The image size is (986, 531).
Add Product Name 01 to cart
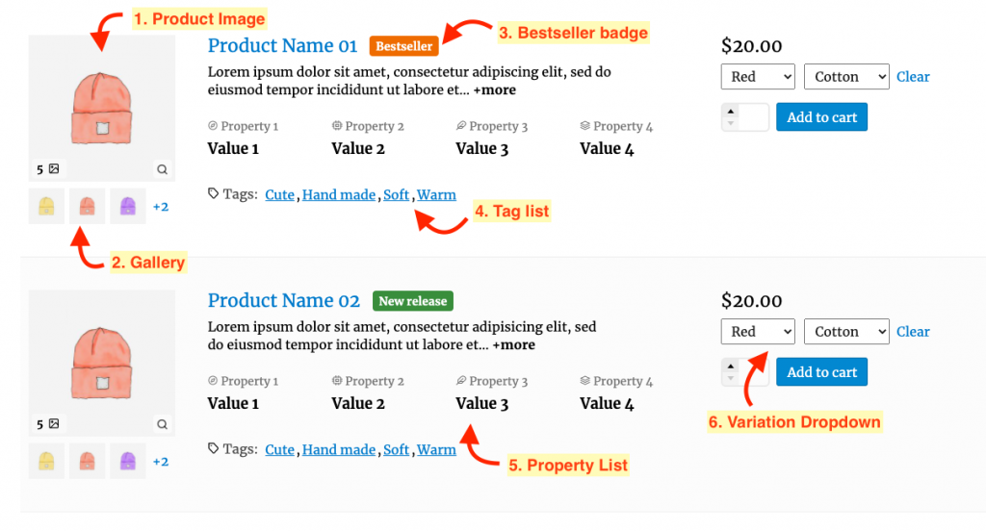[822, 117]
